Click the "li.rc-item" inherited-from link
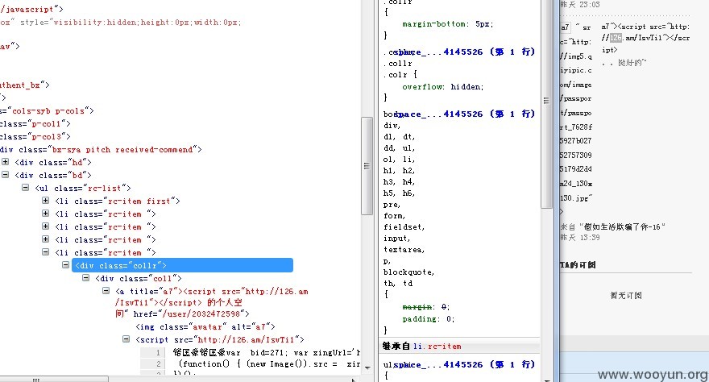This screenshot has height=382, width=709. pyautogui.click(x=437, y=347)
